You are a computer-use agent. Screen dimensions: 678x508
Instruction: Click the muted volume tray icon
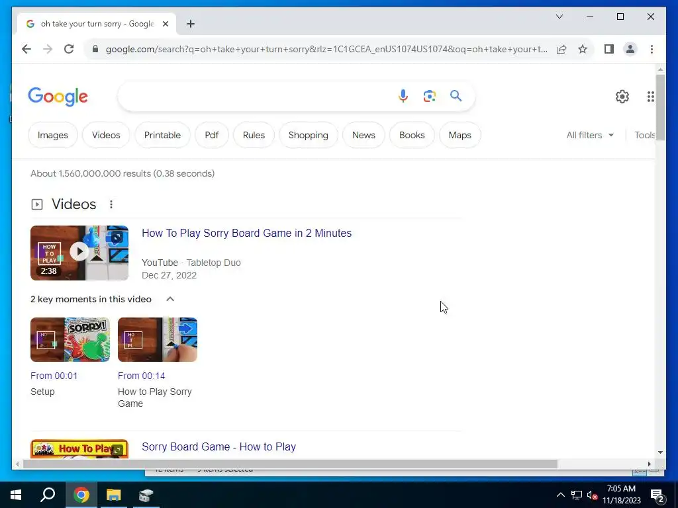pos(592,495)
